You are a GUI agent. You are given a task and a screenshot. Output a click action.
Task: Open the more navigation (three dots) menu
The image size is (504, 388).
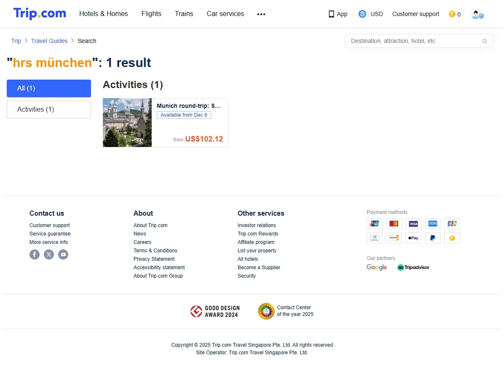[x=261, y=14]
